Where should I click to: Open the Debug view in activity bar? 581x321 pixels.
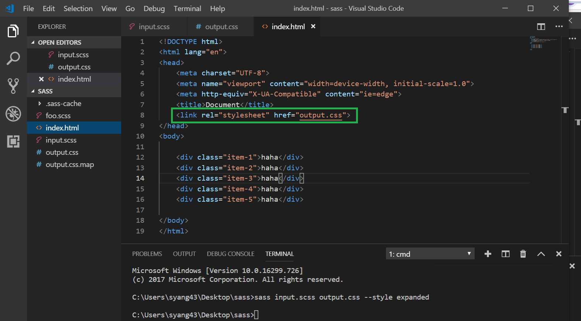point(13,114)
